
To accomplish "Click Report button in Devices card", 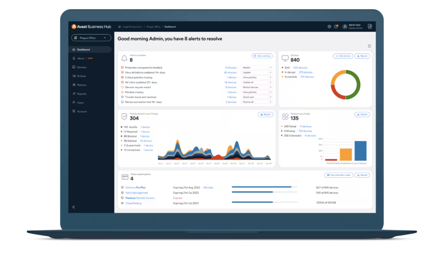I will 362,56.
